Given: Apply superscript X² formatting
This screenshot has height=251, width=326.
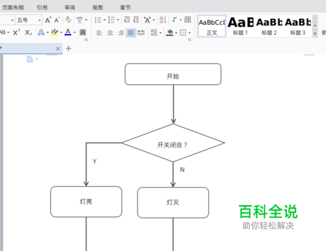Looking at the screenshot, I should pos(16,33).
